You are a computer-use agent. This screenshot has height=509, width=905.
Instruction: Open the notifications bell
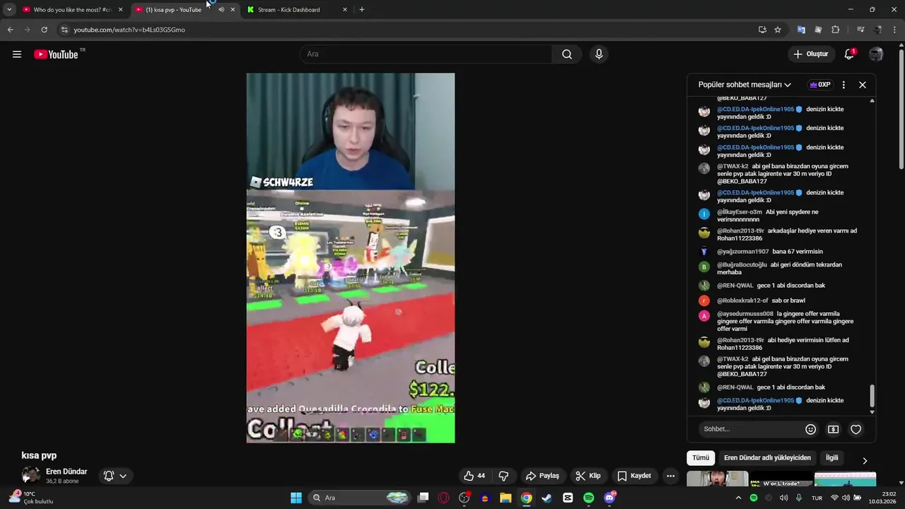849,54
